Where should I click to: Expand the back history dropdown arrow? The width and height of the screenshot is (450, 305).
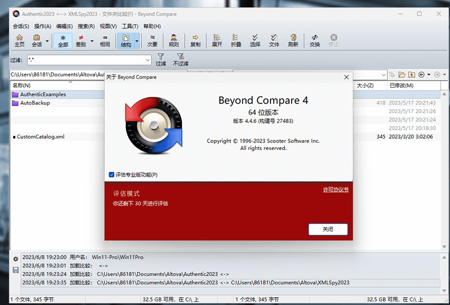coord(429,75)
